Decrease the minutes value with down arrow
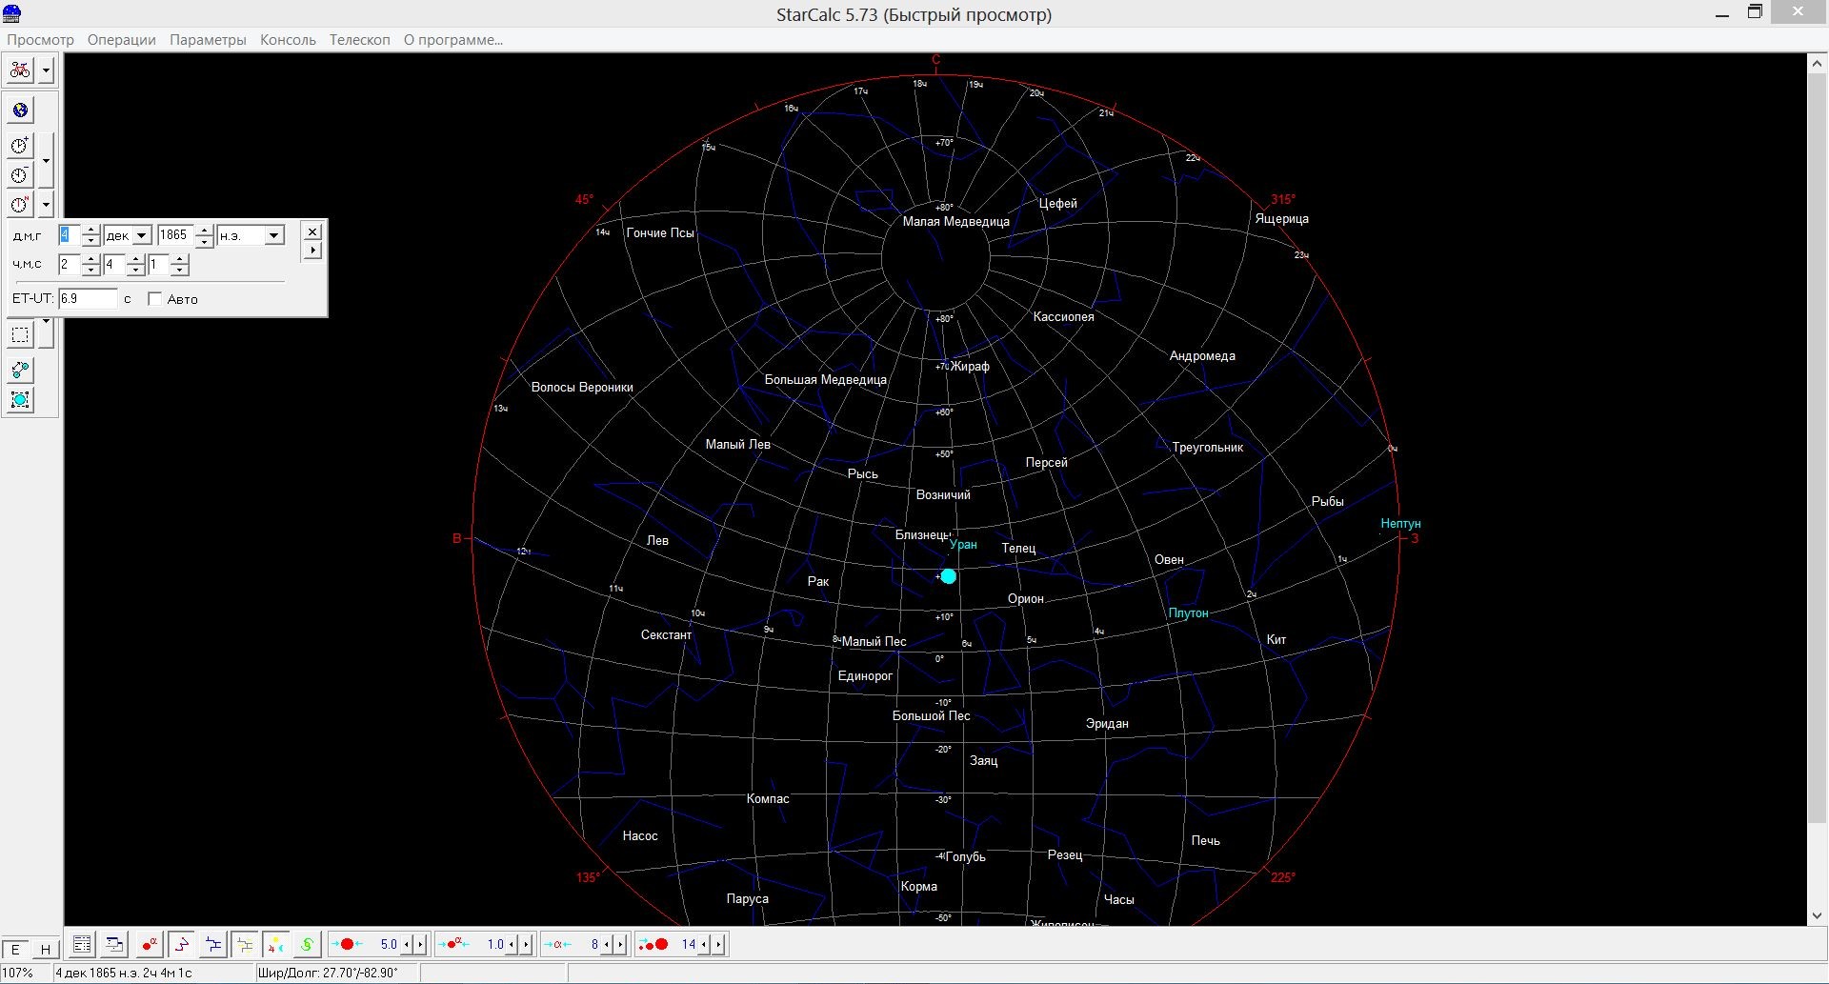 tap(135, 270)
